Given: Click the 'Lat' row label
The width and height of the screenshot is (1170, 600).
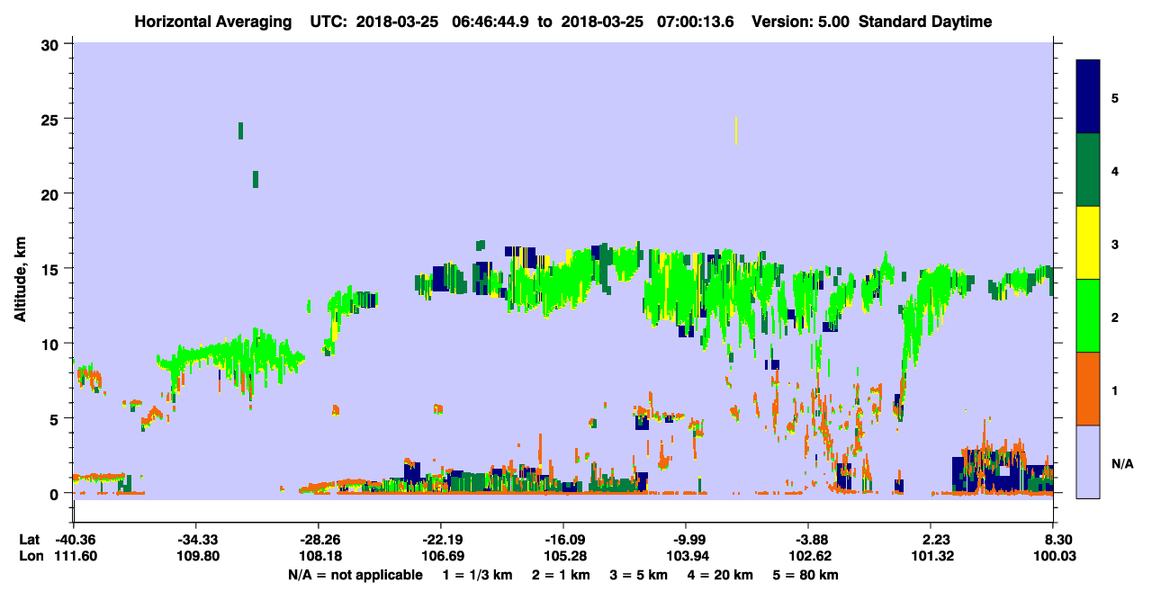Looking at the screenshot, I should [30, 539].
